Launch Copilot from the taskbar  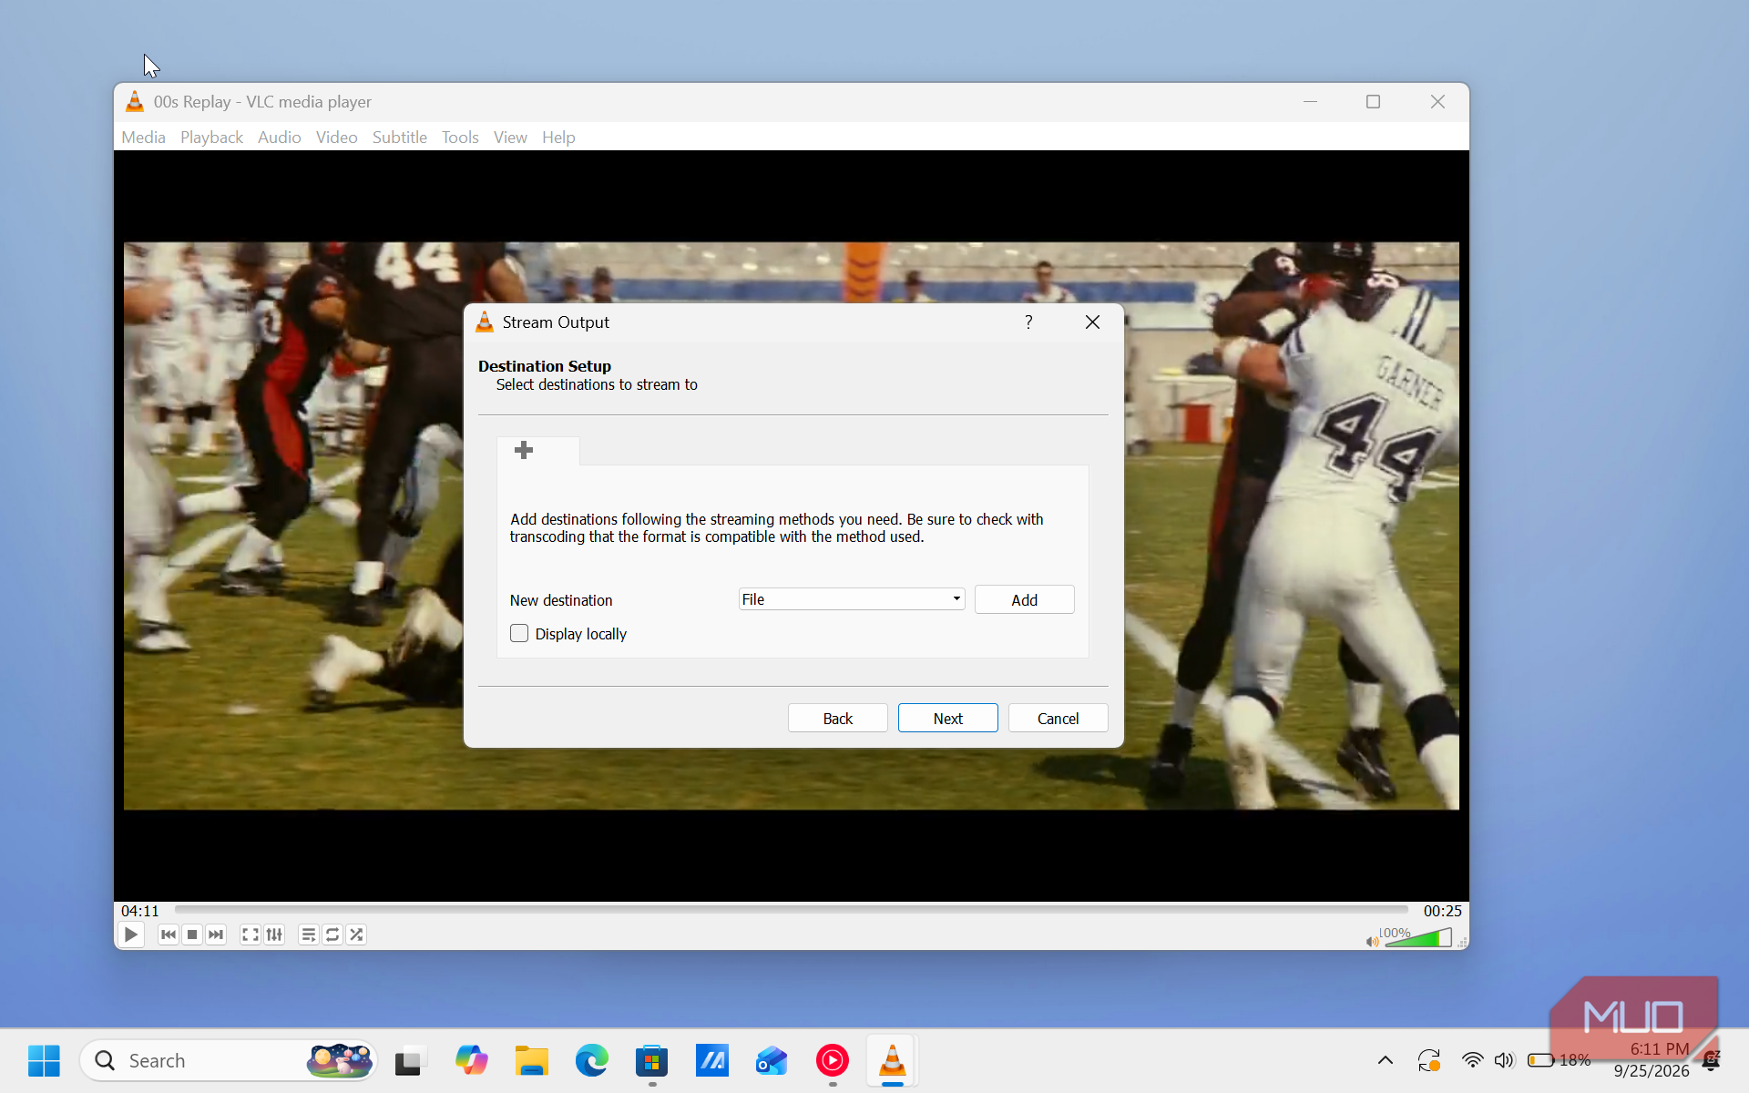pyautogui.click(x=471, y=1060)
